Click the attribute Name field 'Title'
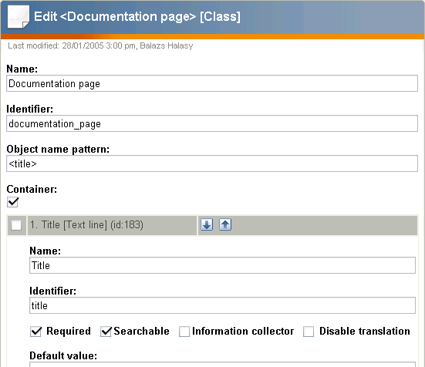Viewport: 425px width, 367px height. coord(222,265)
